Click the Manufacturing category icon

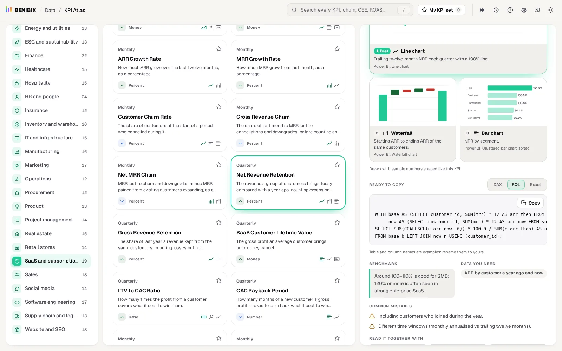pos(17,152)
